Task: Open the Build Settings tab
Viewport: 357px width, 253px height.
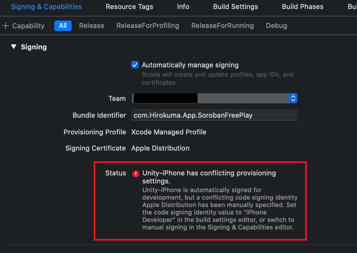Action: coord(235,7)
